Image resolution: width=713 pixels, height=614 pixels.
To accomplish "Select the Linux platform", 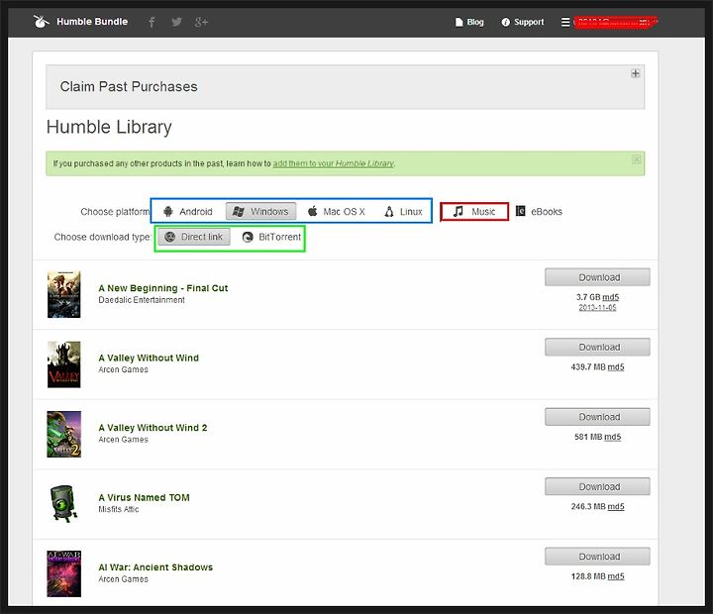I will click(403, 212).
